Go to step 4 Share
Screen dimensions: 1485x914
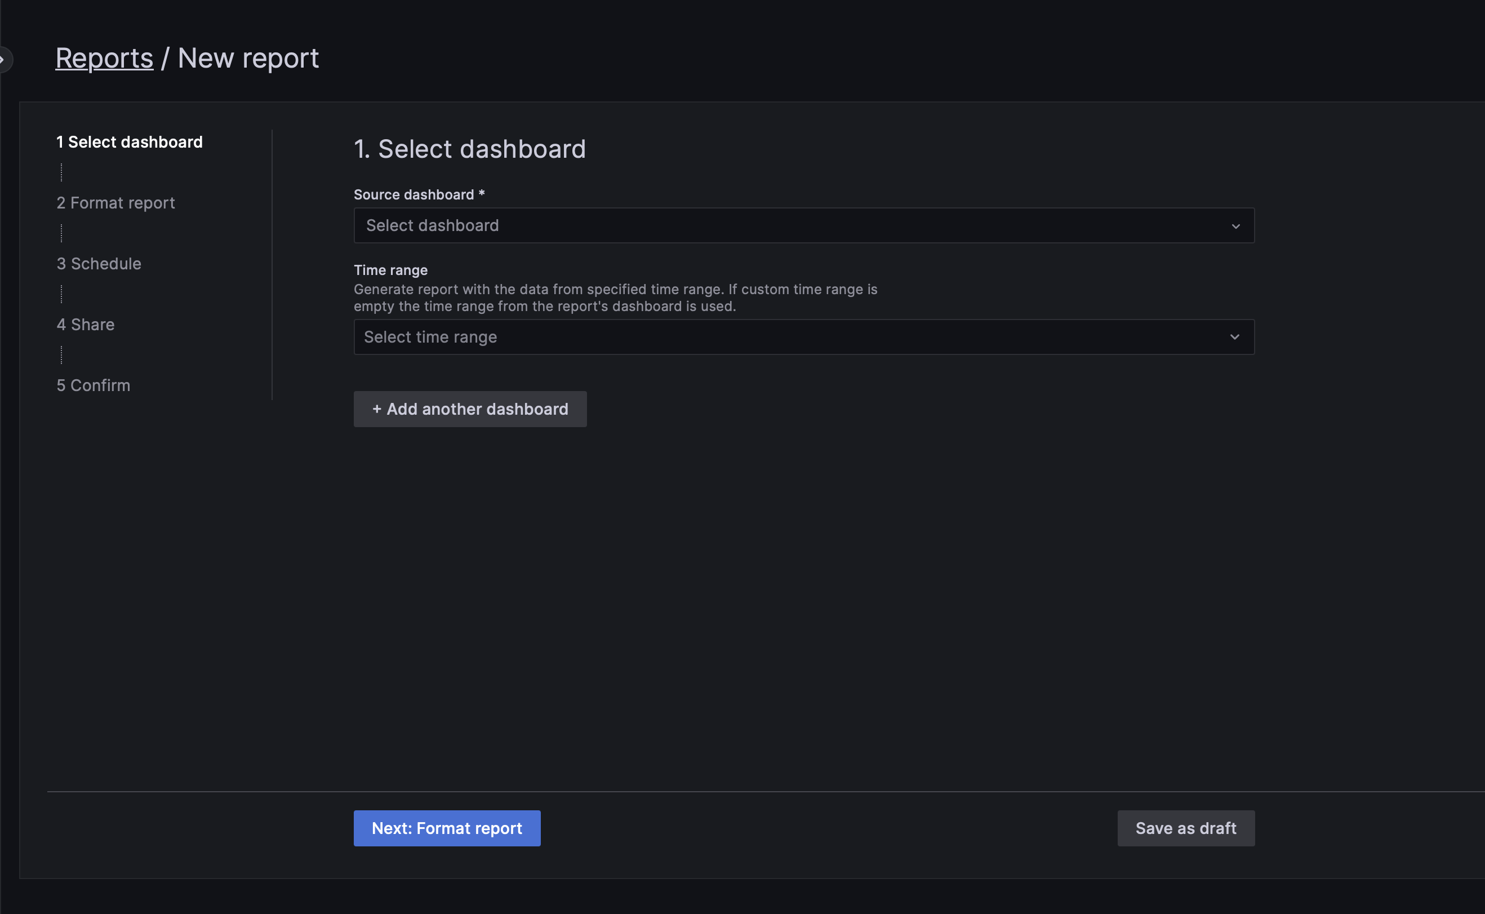coord(85,324)
